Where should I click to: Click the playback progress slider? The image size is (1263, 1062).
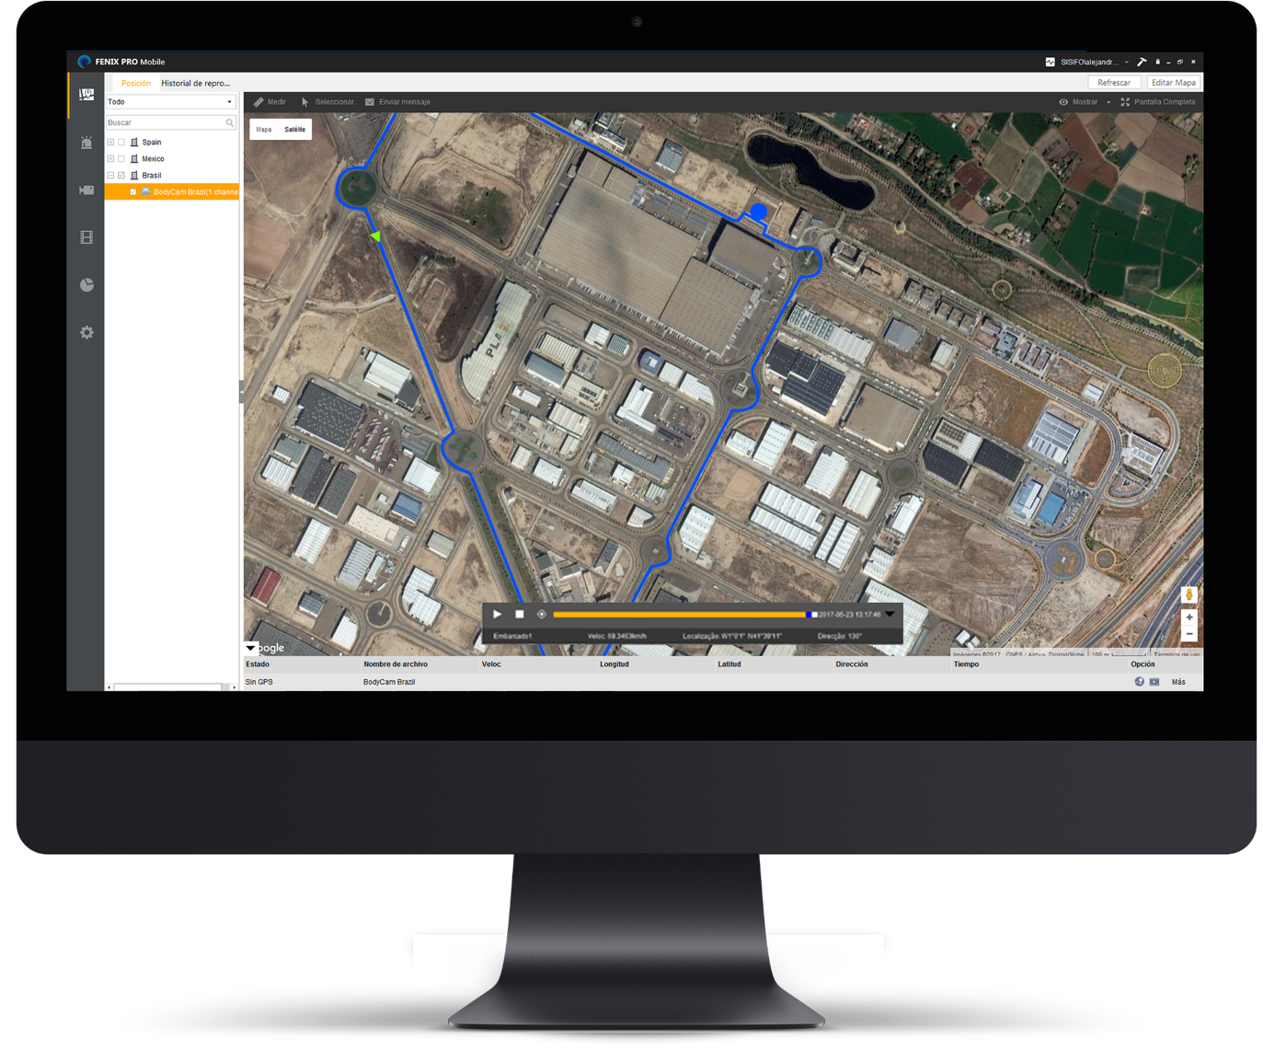pos(683,614)
